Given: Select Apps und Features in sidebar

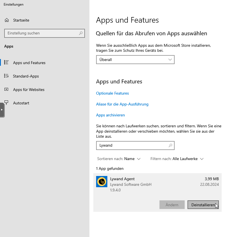Looking at the screenshot, I should (29, 63).
